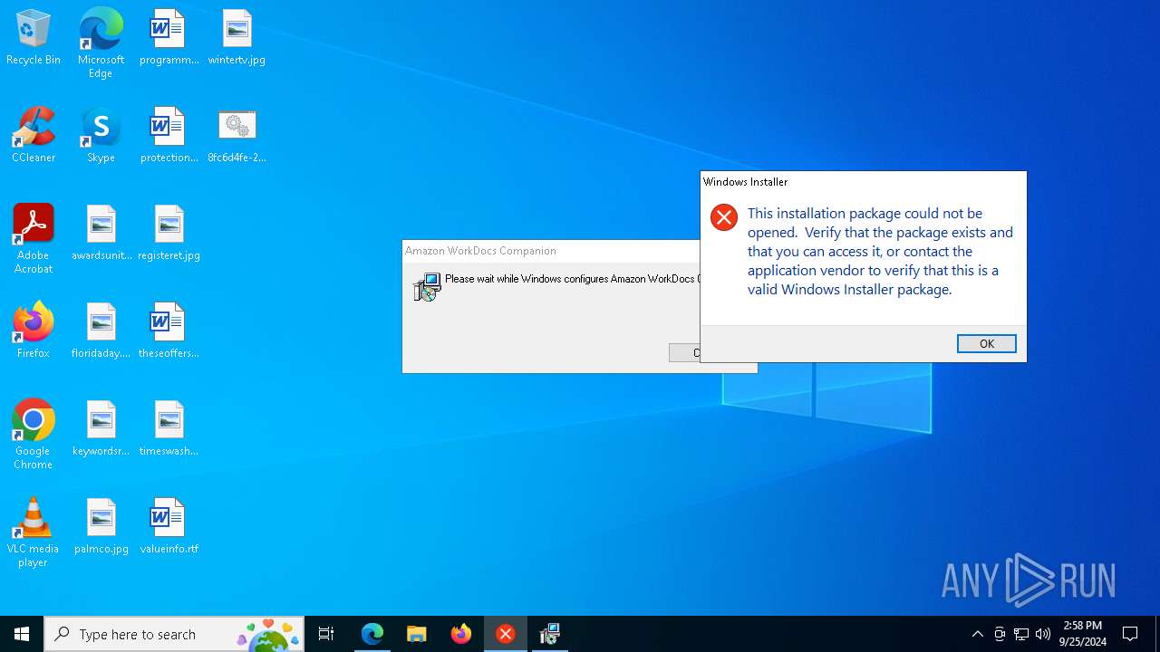Open File Explorer from the taskbar
The height and width of the screenshot is (652, 1160).
pos(417,634)
